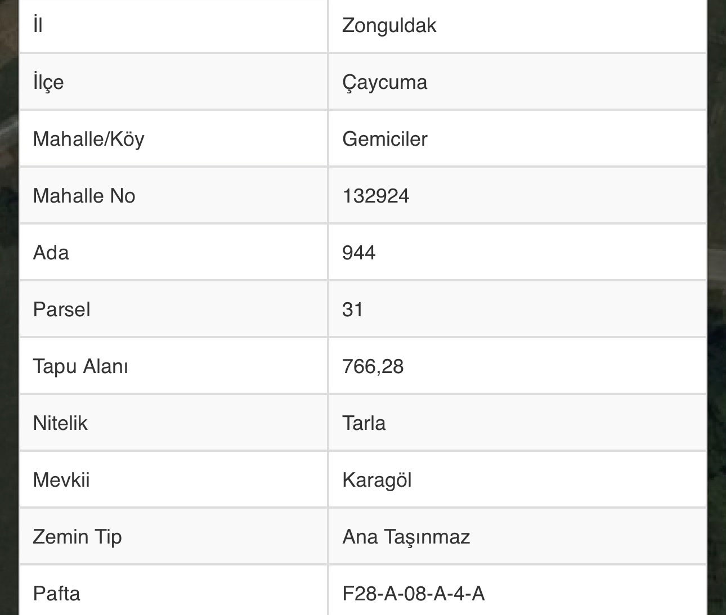Screen dimensions: 726x615
Task: Click the Tapu Alanı label
Action: tap(80, 366)
